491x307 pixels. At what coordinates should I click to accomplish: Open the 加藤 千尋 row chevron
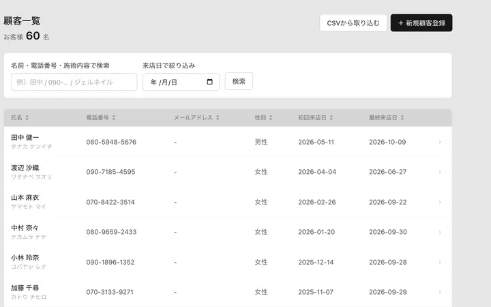pos(440,292)
